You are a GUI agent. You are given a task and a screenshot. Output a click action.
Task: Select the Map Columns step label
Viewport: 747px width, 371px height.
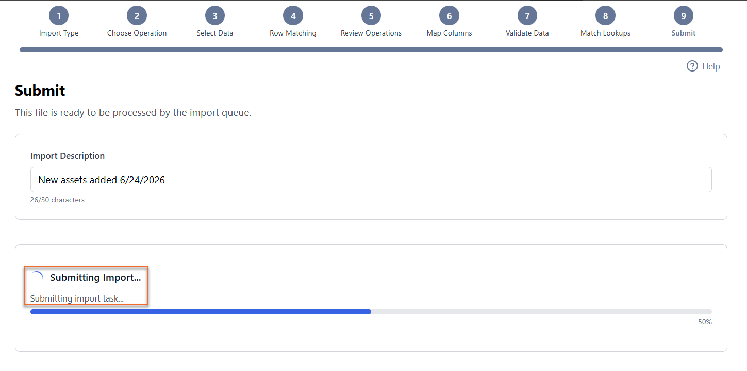point(449,33)
